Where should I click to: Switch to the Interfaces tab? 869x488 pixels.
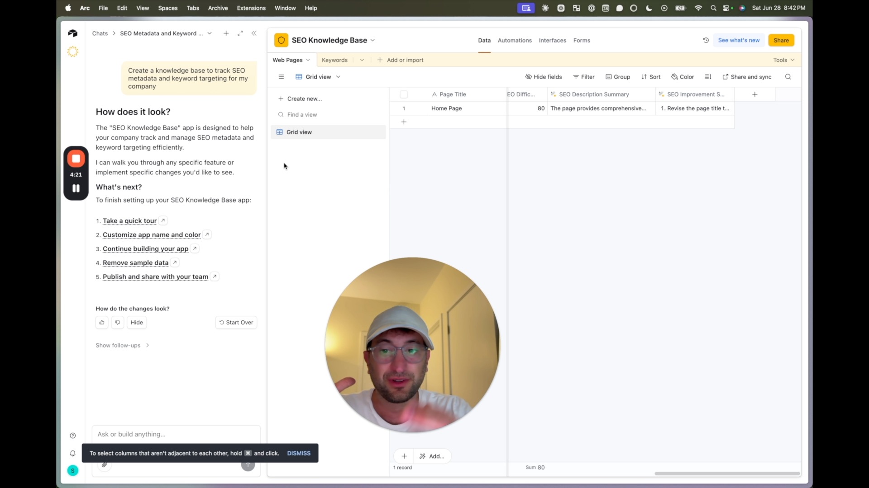[x=552, y=40]
